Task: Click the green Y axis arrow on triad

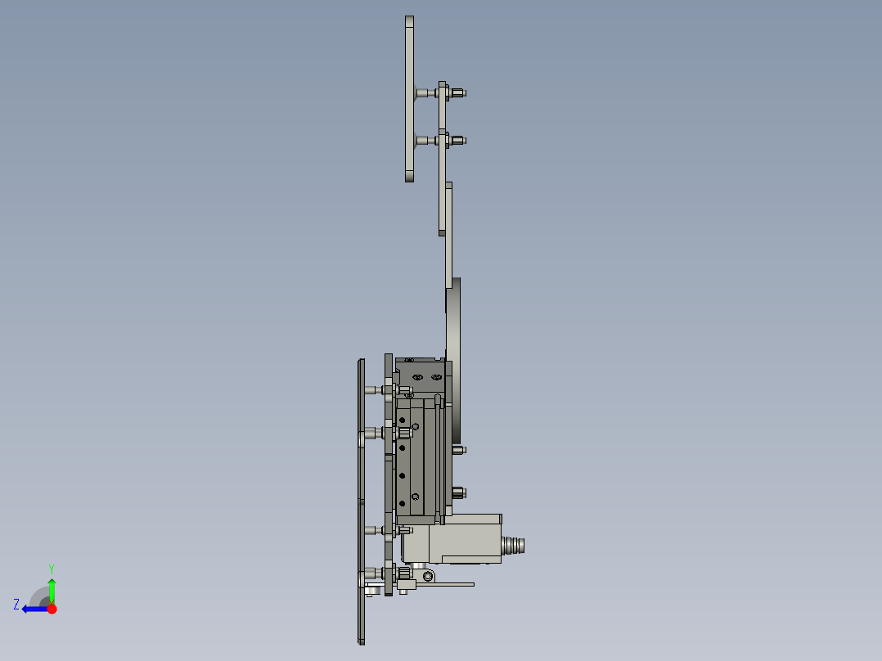Action: coord(52,590)
